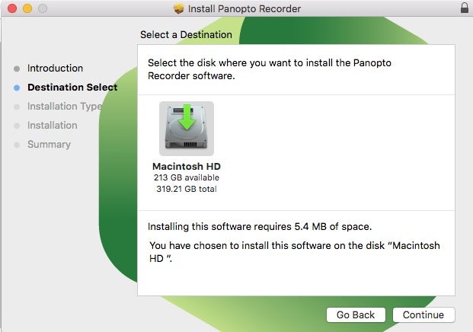Click the Install Panopto Recorder window title
Viewport: 473px width, 332px height.
(244, 8)
